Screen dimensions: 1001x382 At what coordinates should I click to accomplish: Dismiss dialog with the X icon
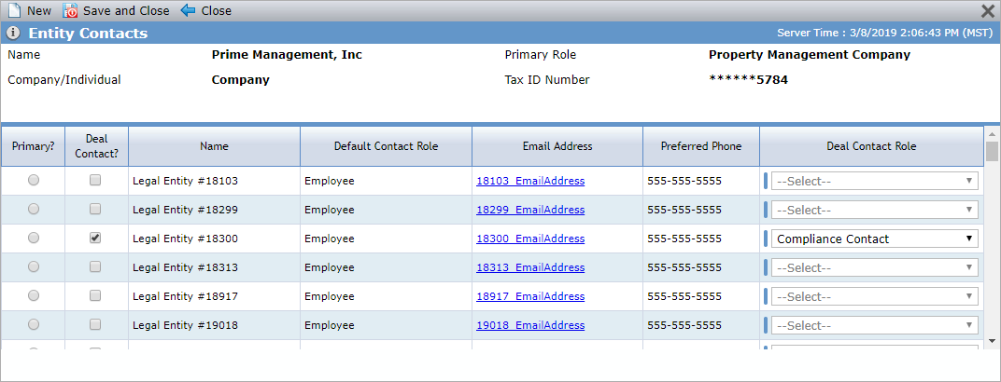988,11
